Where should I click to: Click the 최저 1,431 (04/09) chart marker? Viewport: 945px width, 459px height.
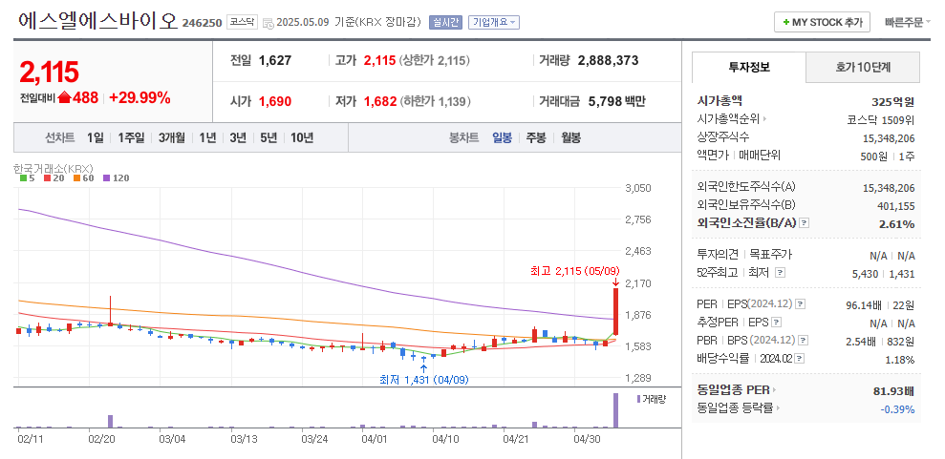click(x=423, y=380)
